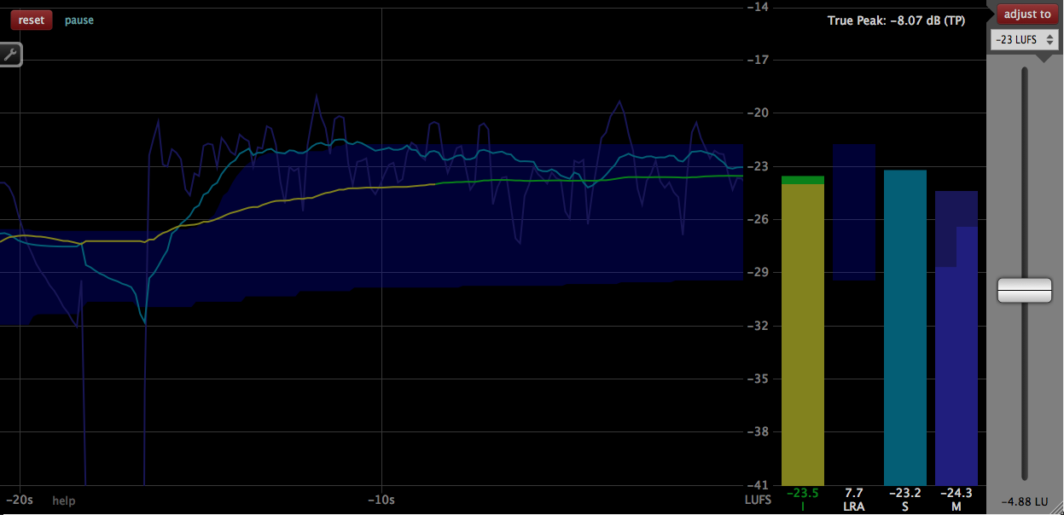Viewport: 1064px width, 515px height.
Task: Open the help link
Action: tap(64, 501)
